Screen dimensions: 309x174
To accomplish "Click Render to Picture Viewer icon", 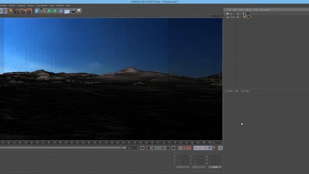I will pyautogui.click(x=24, y=11).
